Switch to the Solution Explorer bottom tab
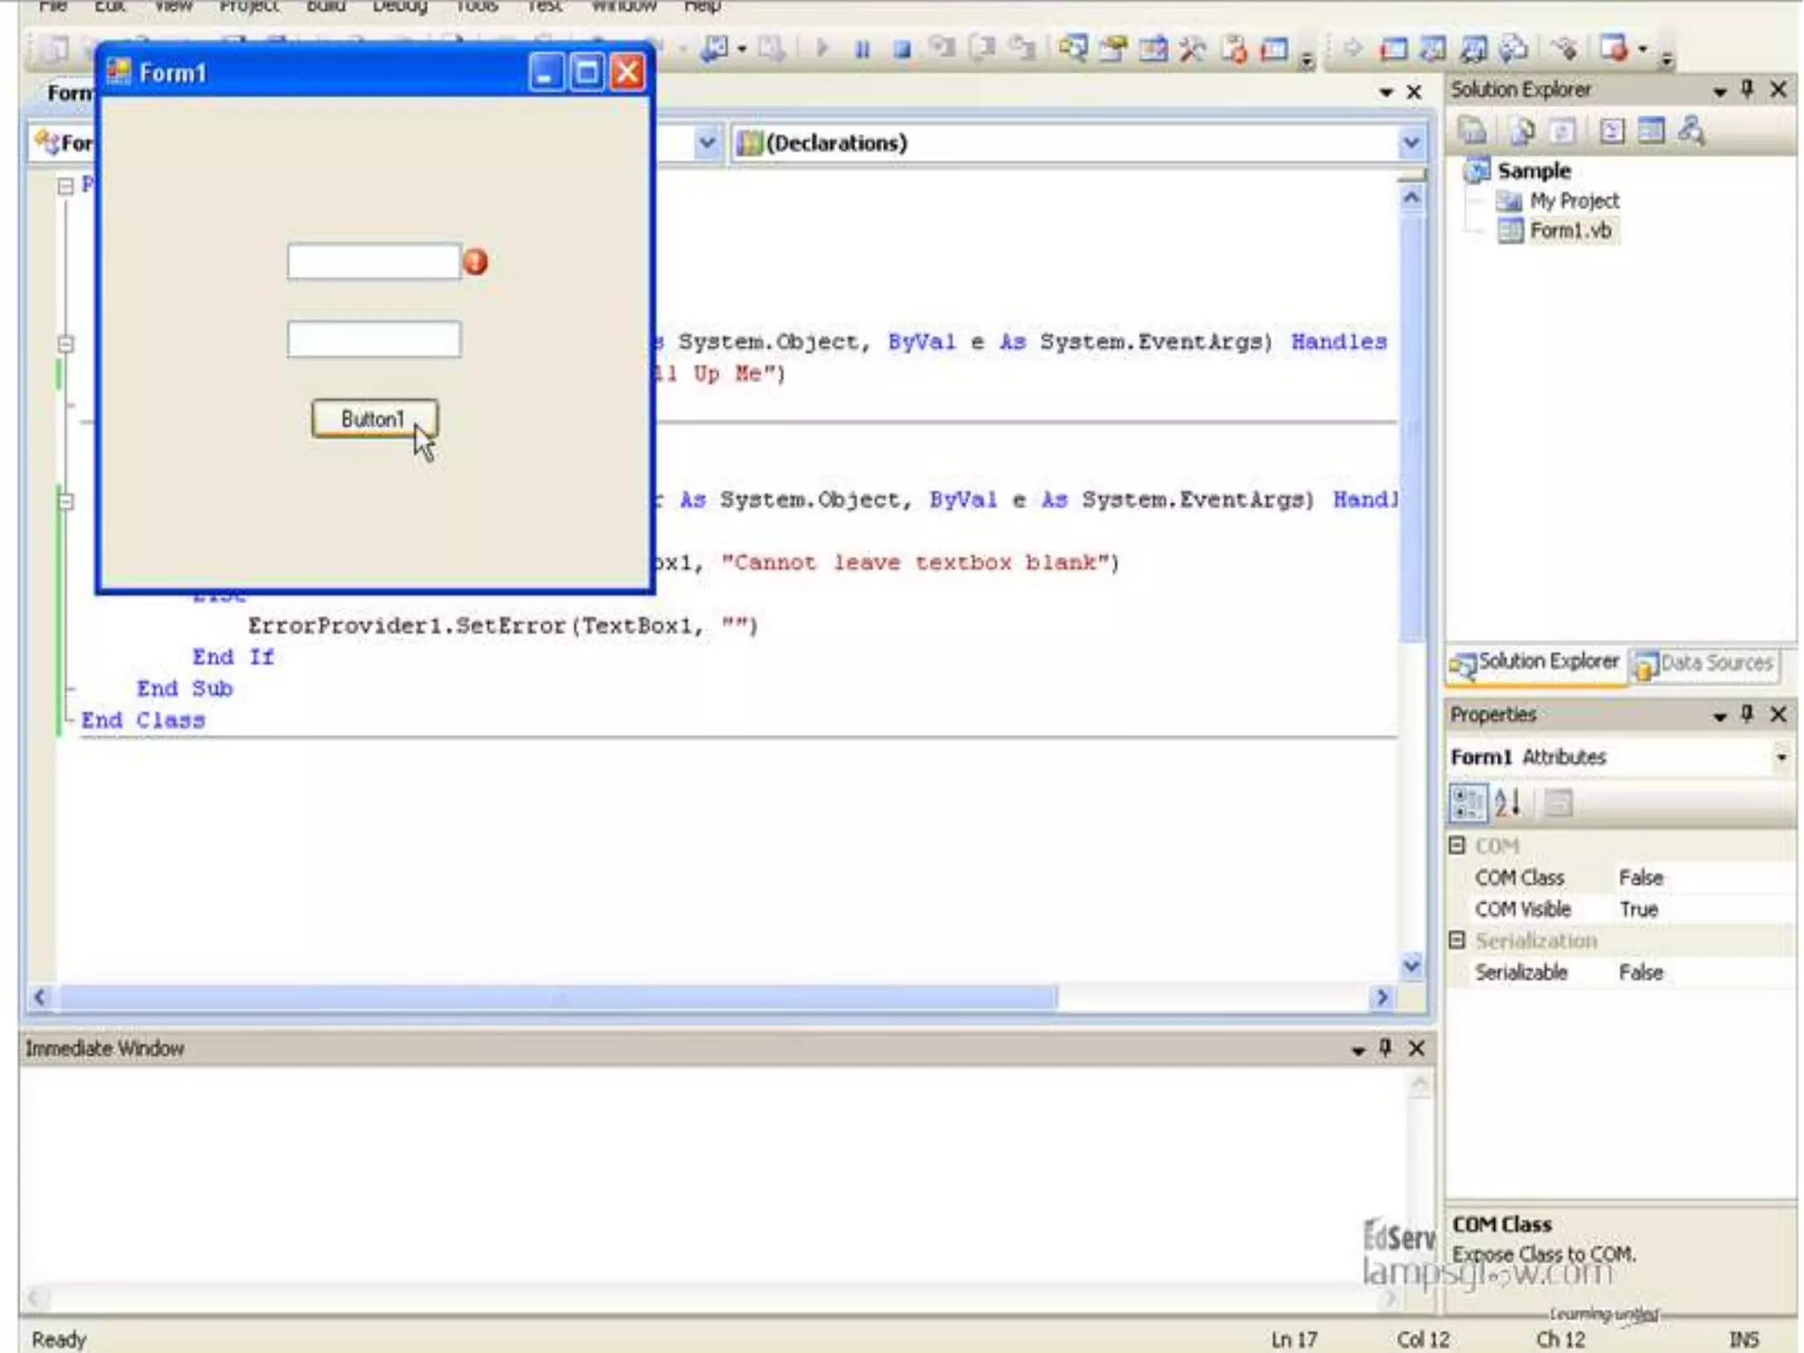The width and height of the screenshot is (1804, 1353). 1536,662
